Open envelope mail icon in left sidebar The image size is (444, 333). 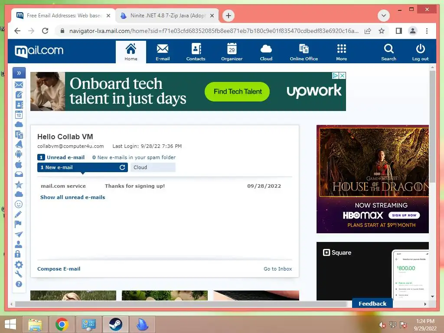[x=19, y=85]
